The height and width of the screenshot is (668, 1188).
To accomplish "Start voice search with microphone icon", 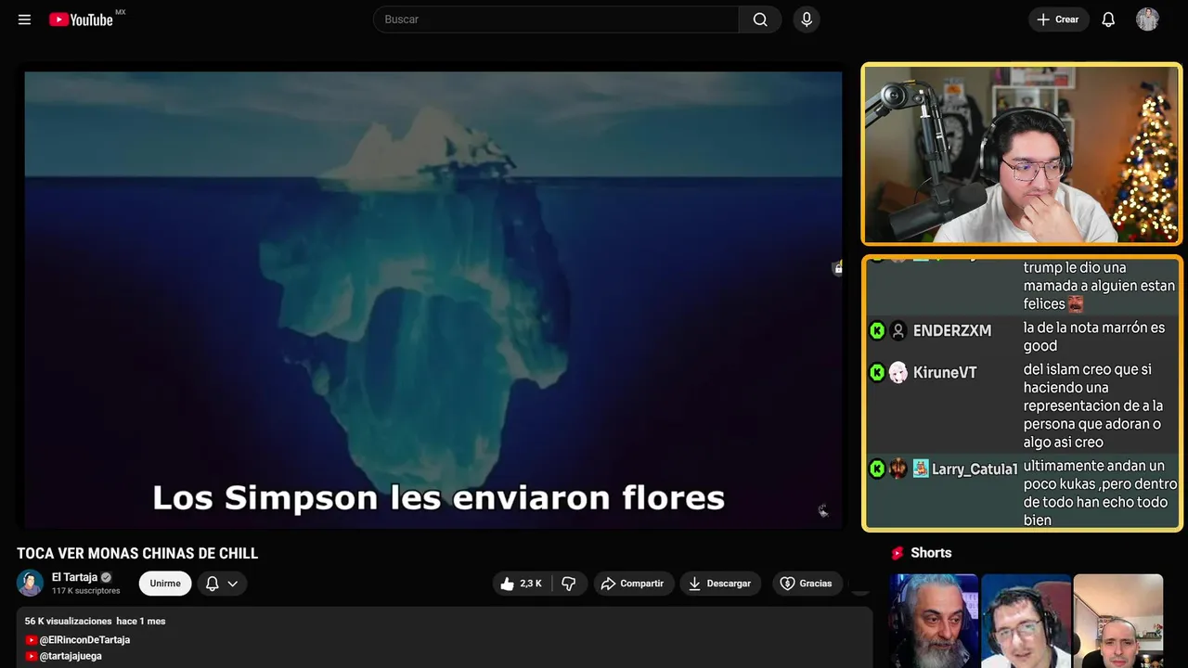I will coord(807,19).
